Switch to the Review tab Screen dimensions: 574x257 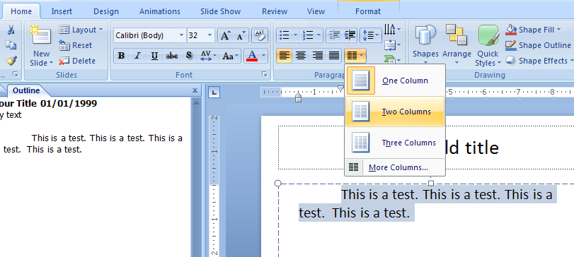275,11
